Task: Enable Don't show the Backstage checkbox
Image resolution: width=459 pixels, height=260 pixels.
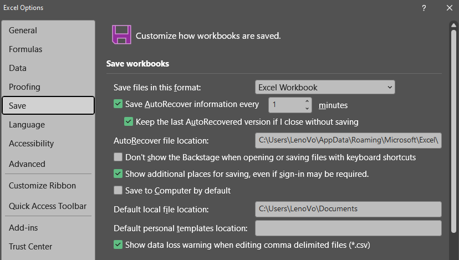Action: [x=118, y=157]
